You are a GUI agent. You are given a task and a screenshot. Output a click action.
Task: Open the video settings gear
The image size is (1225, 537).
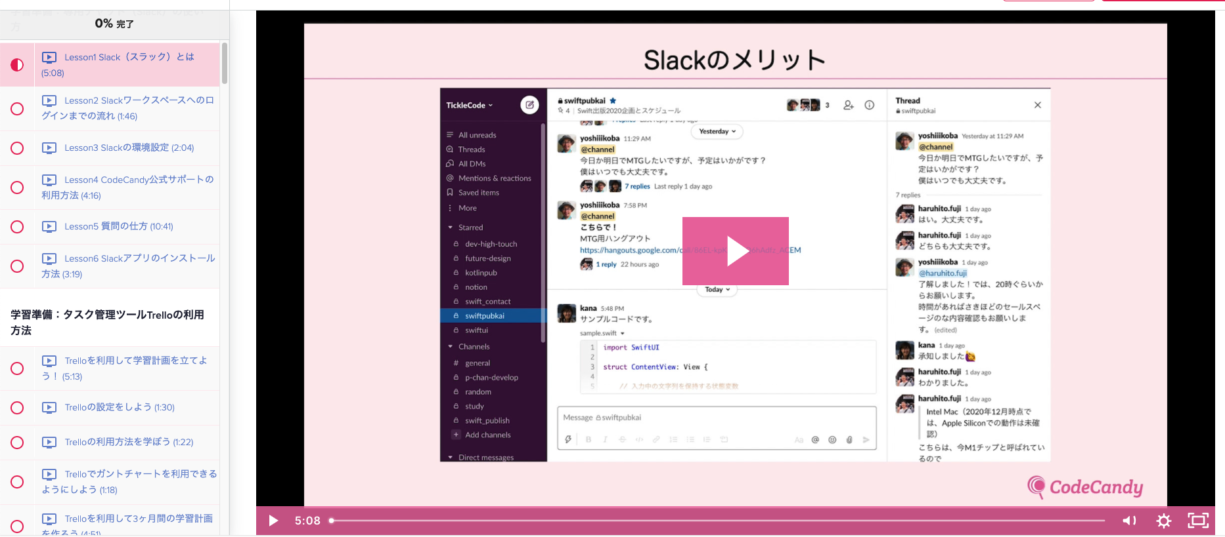point(1164,521)
